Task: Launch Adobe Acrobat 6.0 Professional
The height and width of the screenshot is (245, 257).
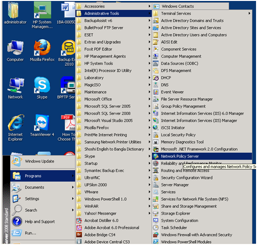Action: [x=113, y=228]
